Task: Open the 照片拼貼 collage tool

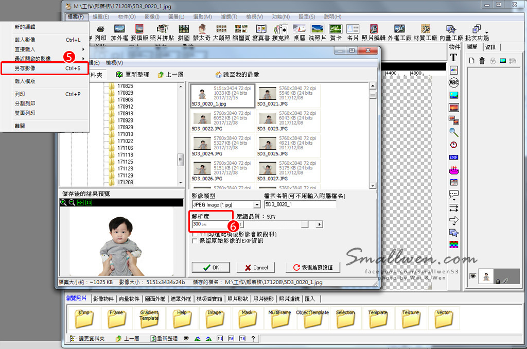Action: [162, 32]
